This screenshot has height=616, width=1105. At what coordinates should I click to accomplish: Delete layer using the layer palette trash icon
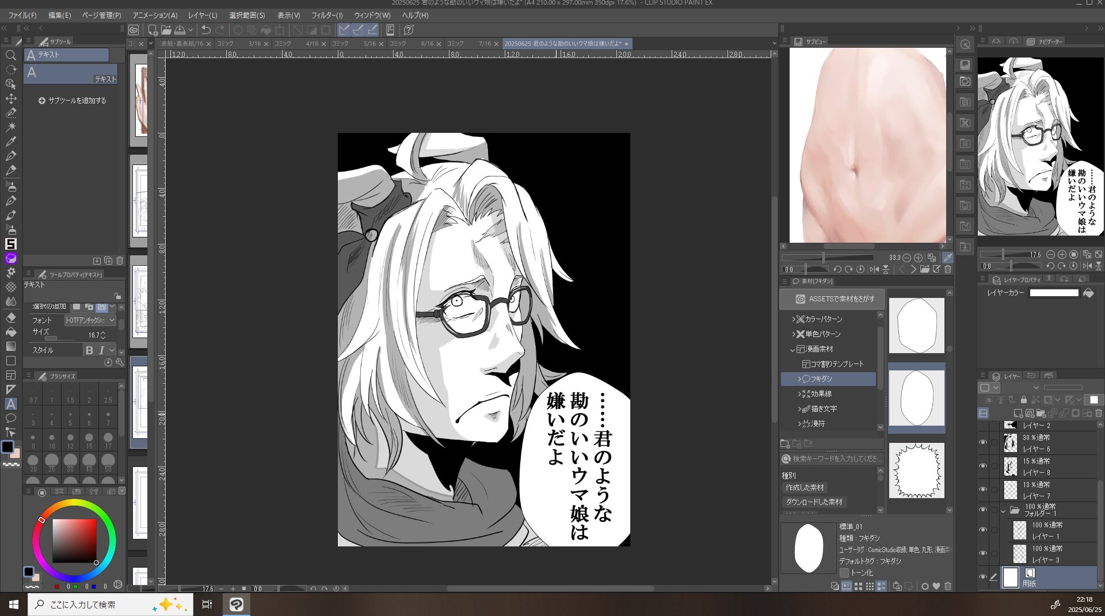pyautogui.click(x=1098, y=413)
